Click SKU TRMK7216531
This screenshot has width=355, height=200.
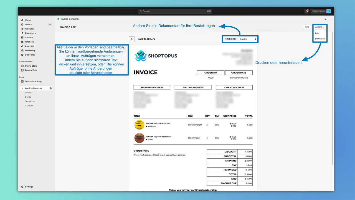click(194, 138)
